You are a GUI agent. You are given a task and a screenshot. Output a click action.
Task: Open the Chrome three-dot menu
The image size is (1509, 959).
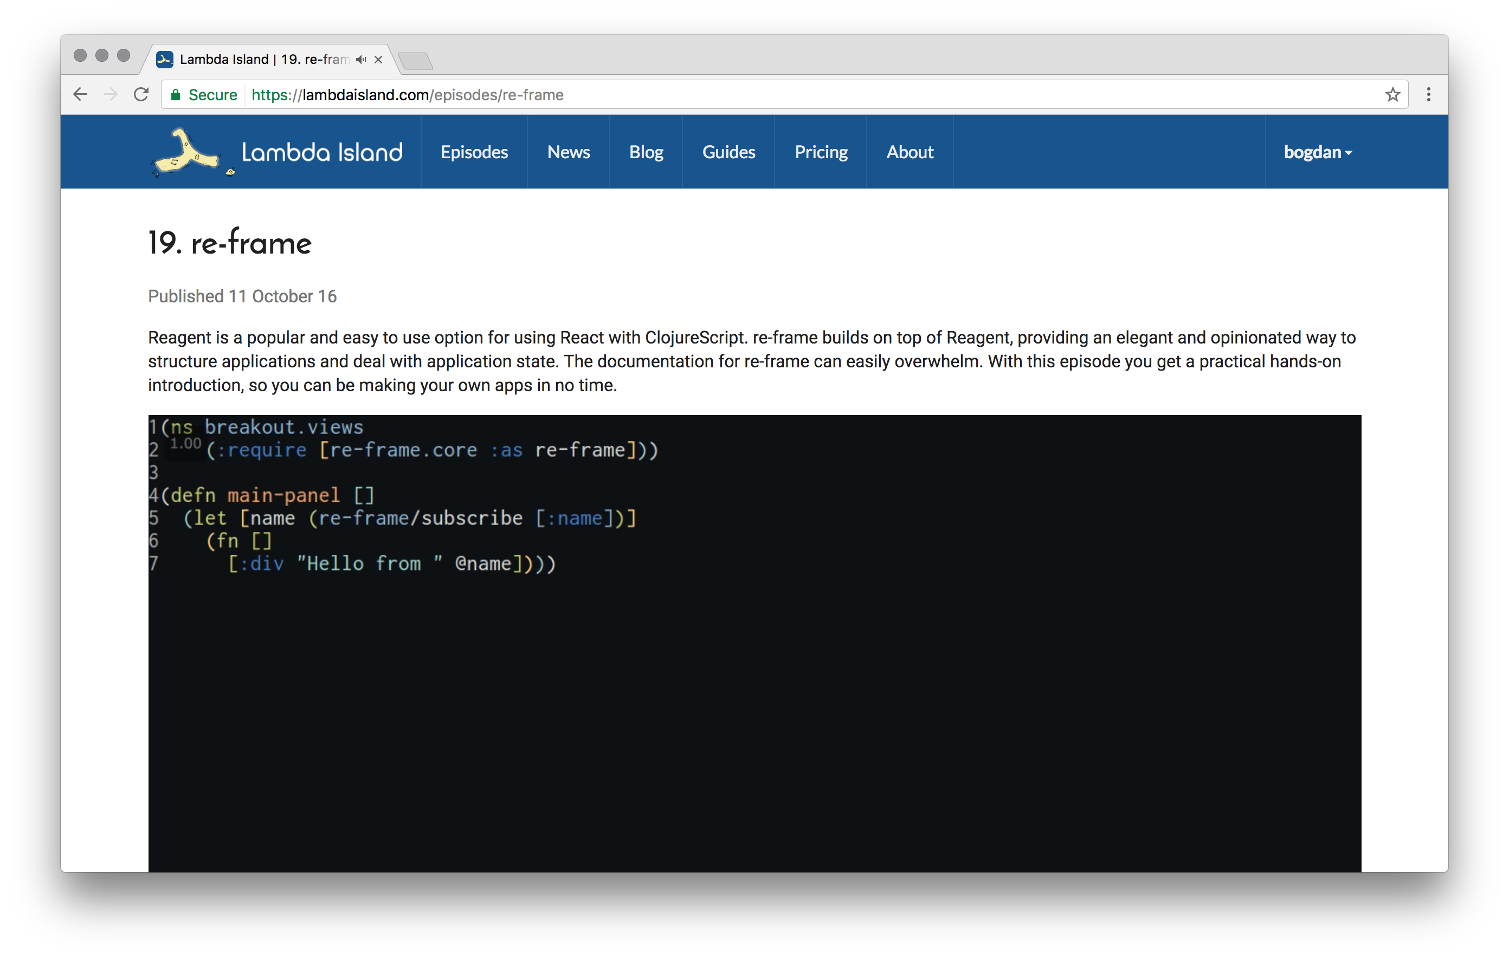(x=1428, y=95)
